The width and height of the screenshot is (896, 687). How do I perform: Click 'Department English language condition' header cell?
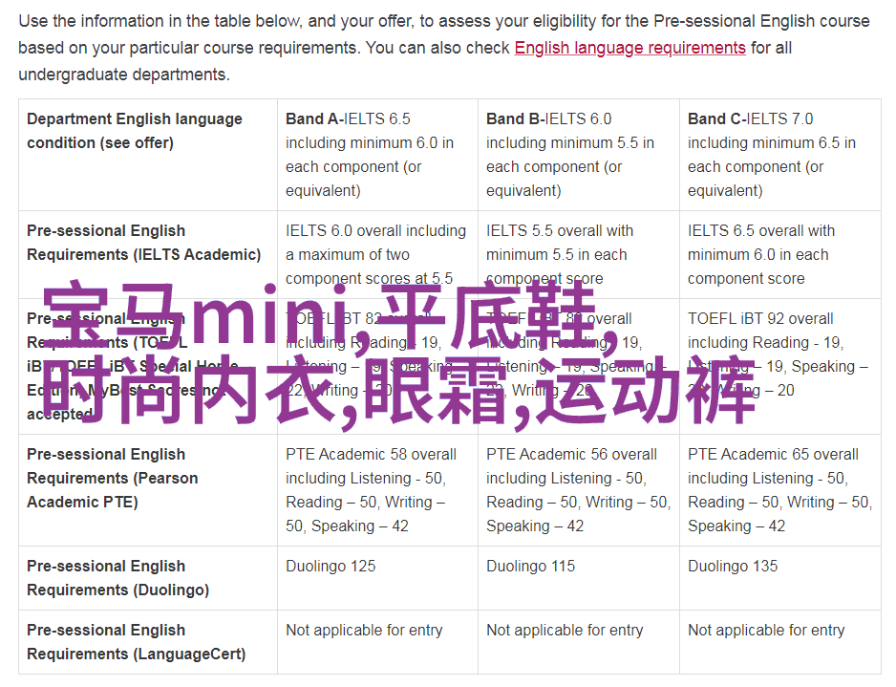pyautogui.click(x=148, y=155)
